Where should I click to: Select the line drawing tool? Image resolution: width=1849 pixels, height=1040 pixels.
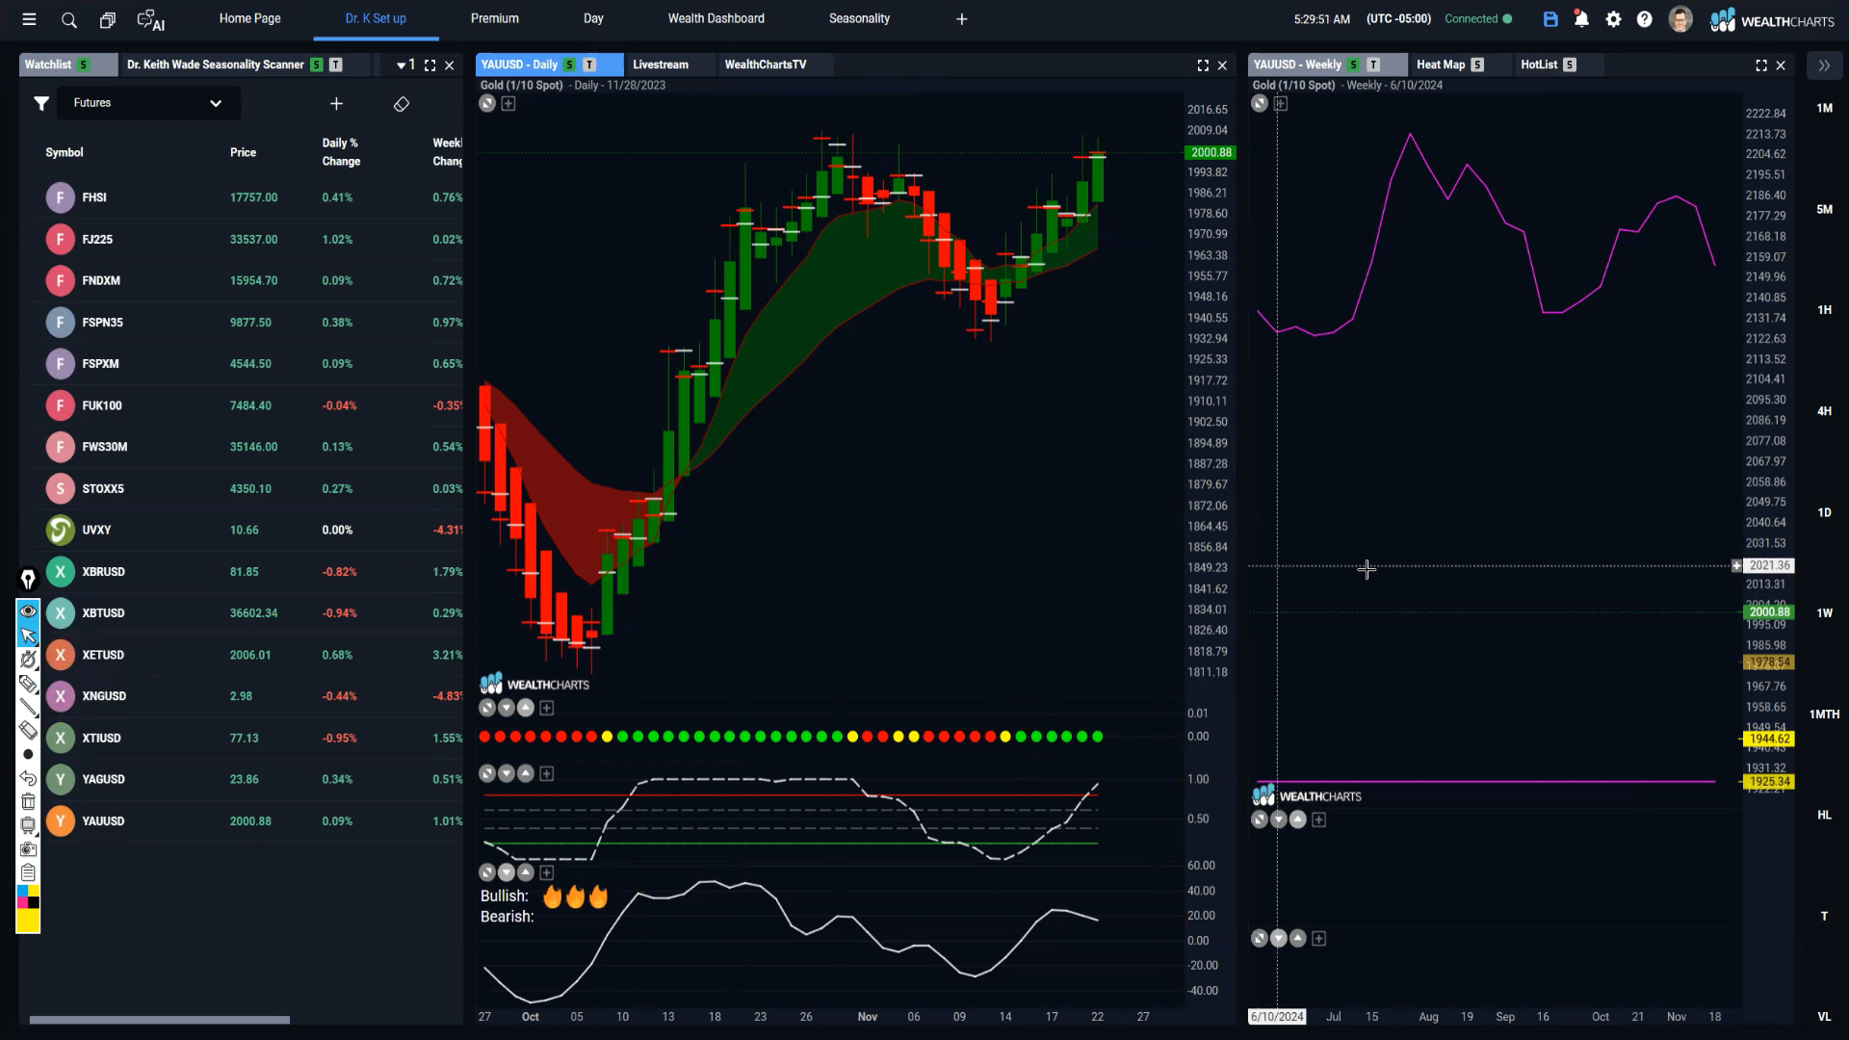point(28,707)
